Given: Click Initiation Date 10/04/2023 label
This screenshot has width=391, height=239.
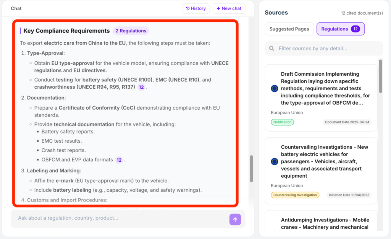Looking at the screenshot, I should pyautogui.click(x=349, y=195).
